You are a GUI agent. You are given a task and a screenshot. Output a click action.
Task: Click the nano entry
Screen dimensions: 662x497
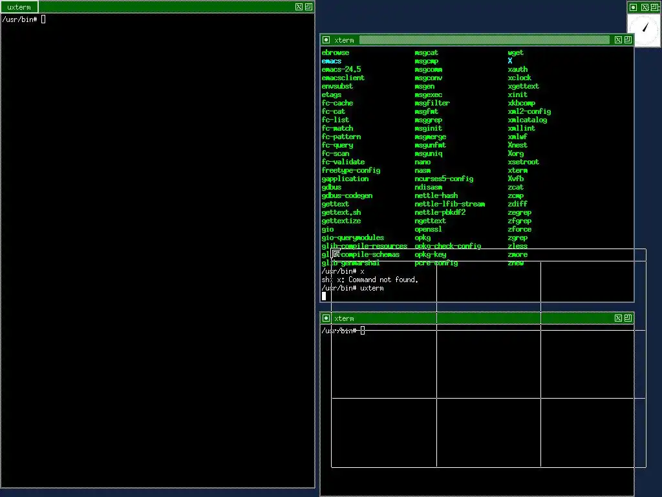pos(423,162)
